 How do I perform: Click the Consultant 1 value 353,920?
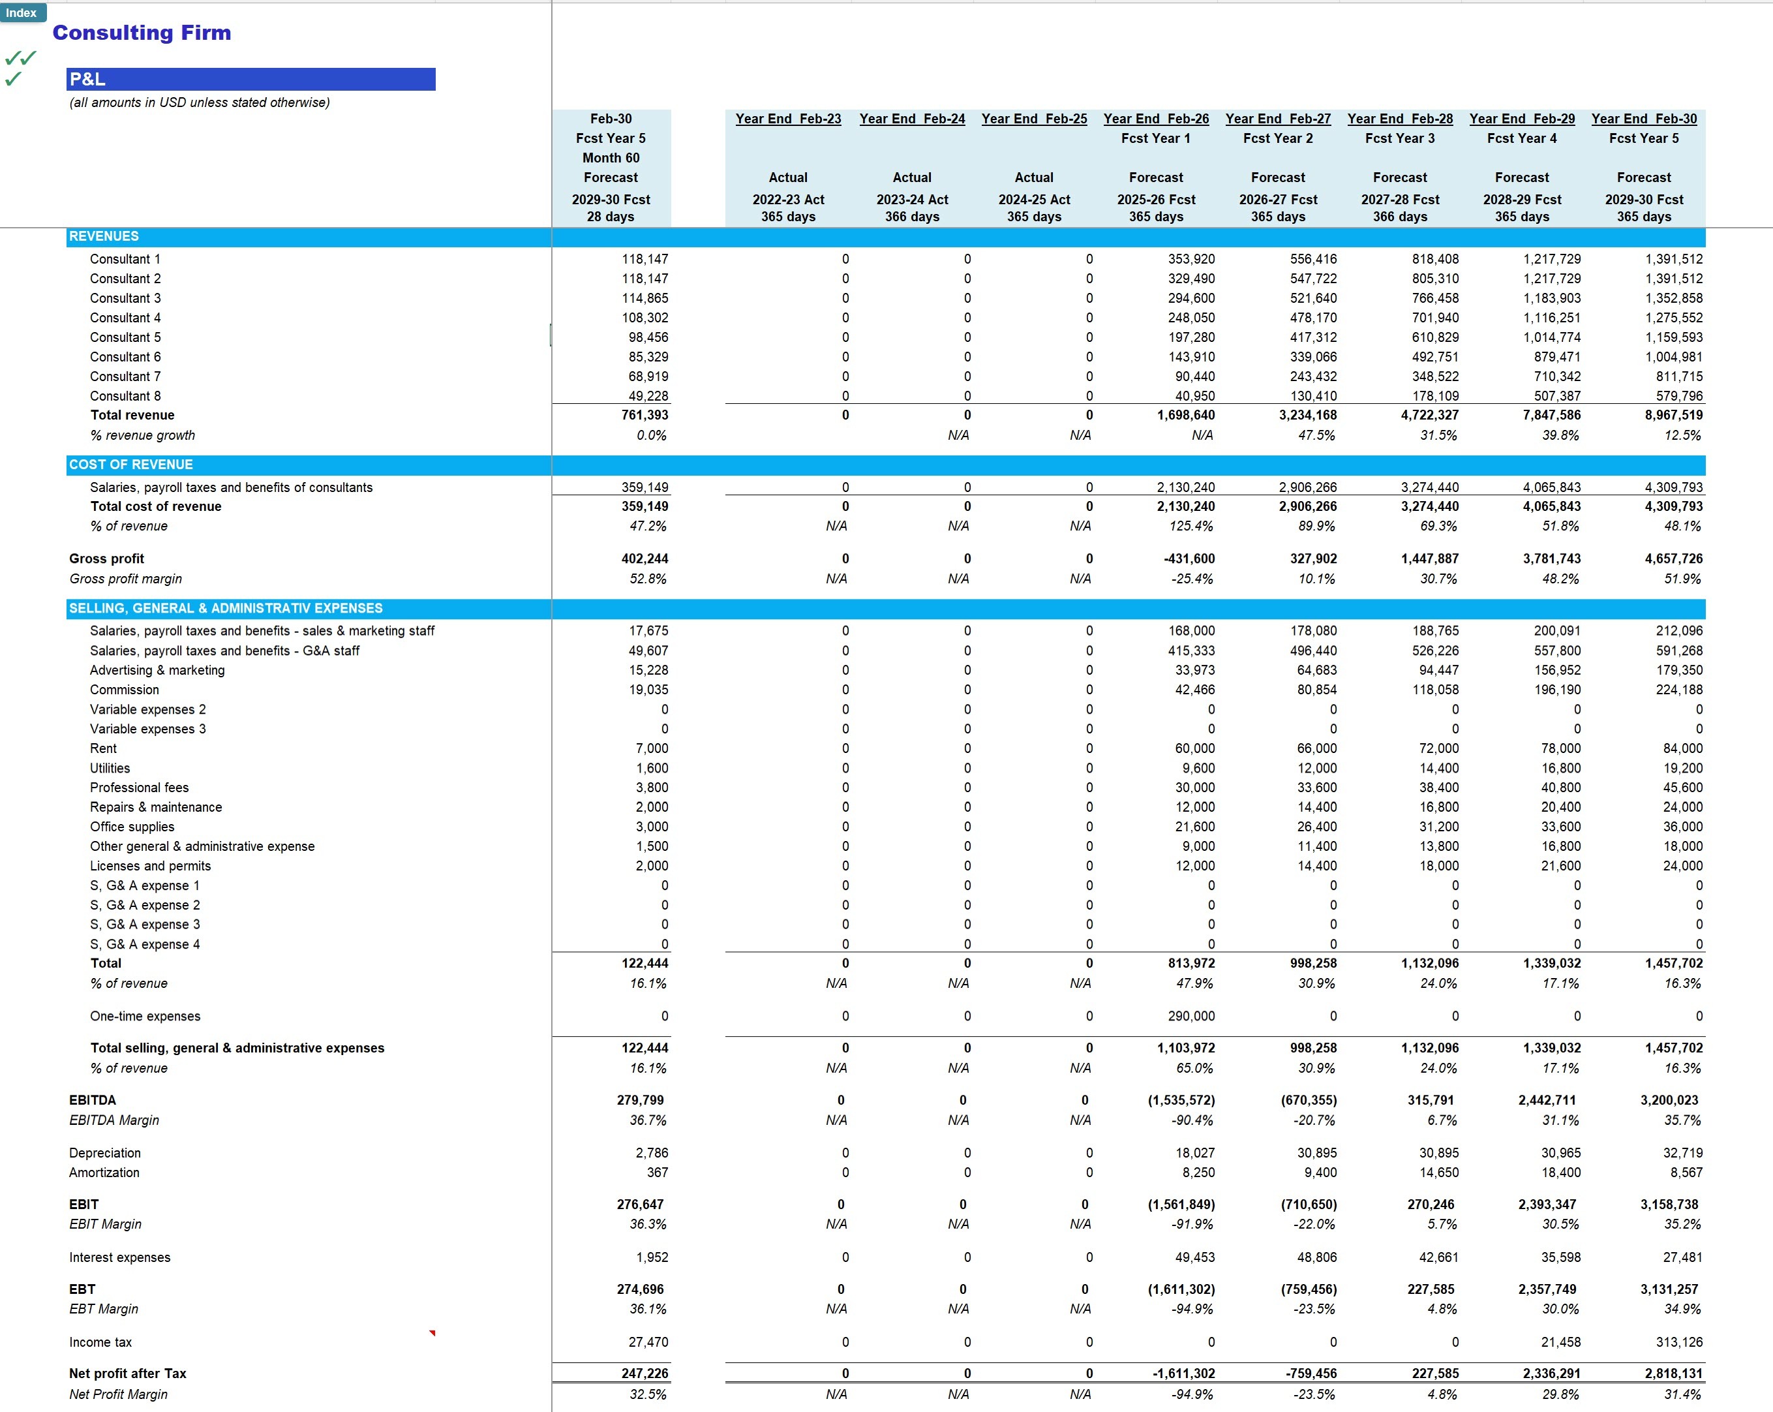pos(1190,259)
